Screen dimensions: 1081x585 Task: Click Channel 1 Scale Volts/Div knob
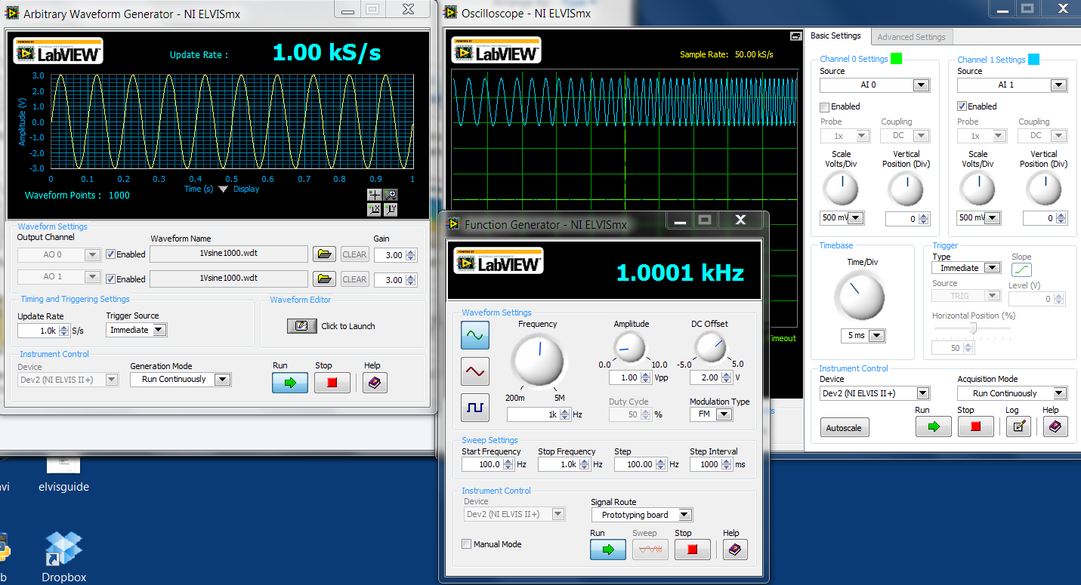[978, 189]
